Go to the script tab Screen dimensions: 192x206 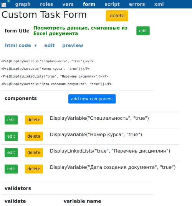(x=112, y=4)
